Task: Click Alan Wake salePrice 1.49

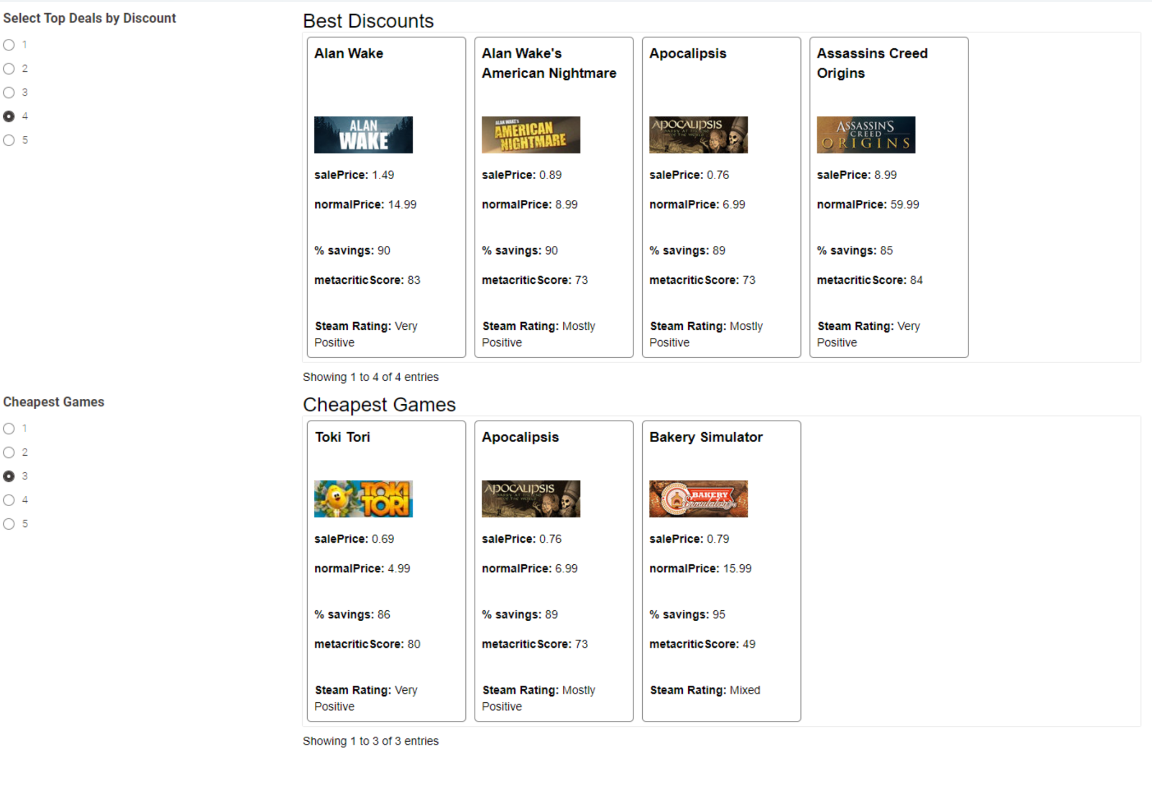Action: [354, 175]
